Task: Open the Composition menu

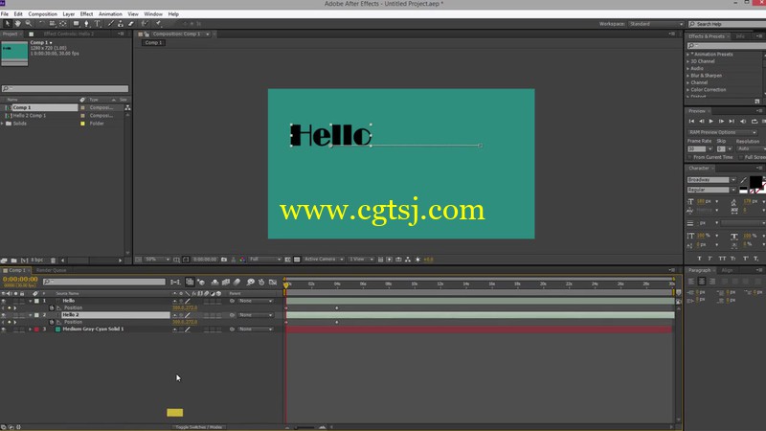Action: (42, 14)
